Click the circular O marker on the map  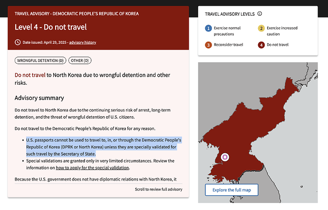coord(226,156)
